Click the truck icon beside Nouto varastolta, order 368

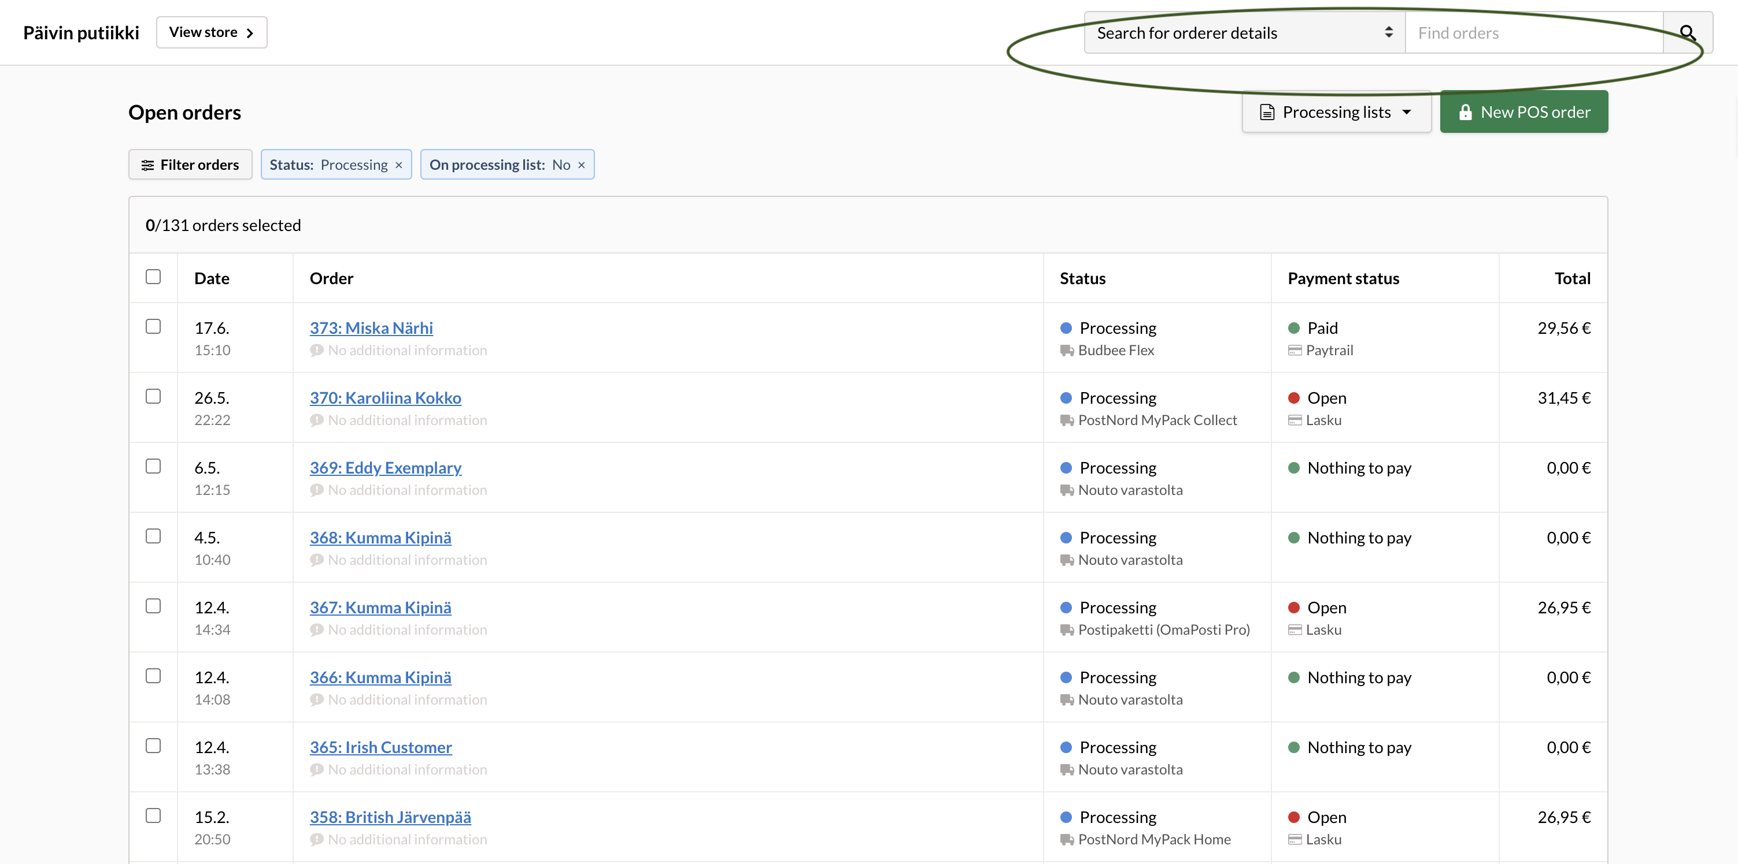coord(1067,560)
